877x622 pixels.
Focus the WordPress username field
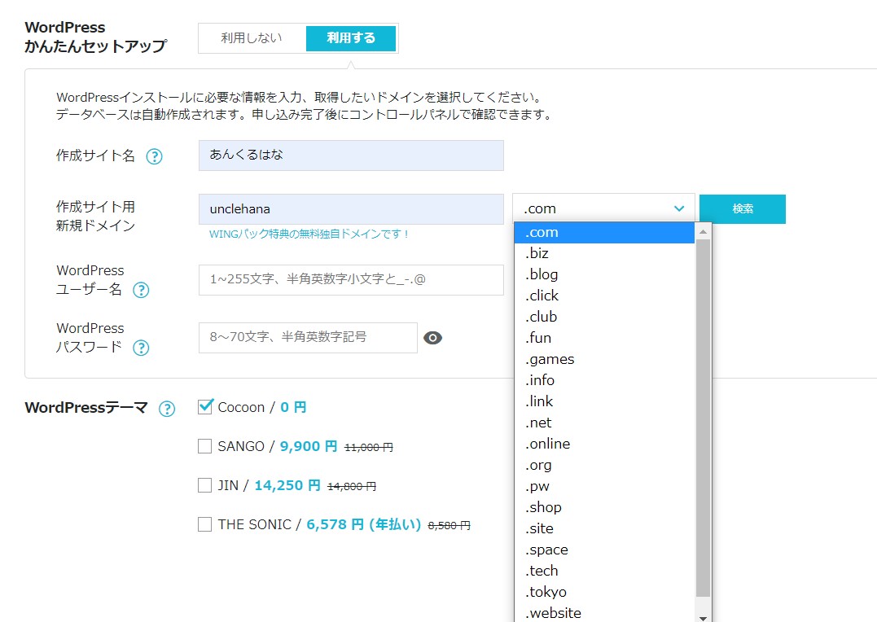coord(351,280)
